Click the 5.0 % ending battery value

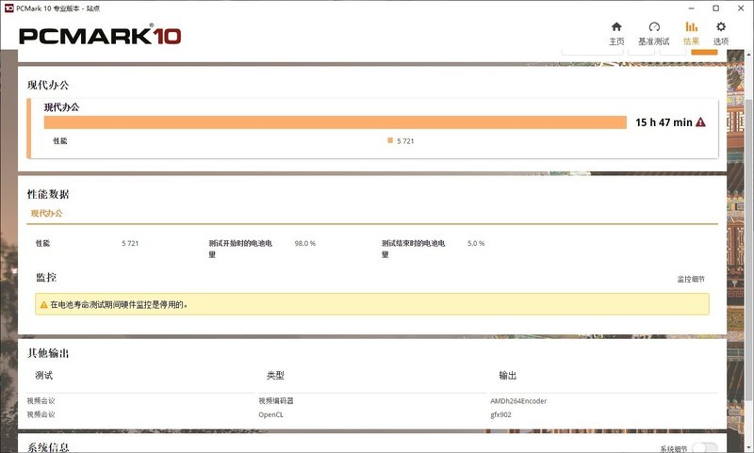pyautogui.click(x=476, y=244)
